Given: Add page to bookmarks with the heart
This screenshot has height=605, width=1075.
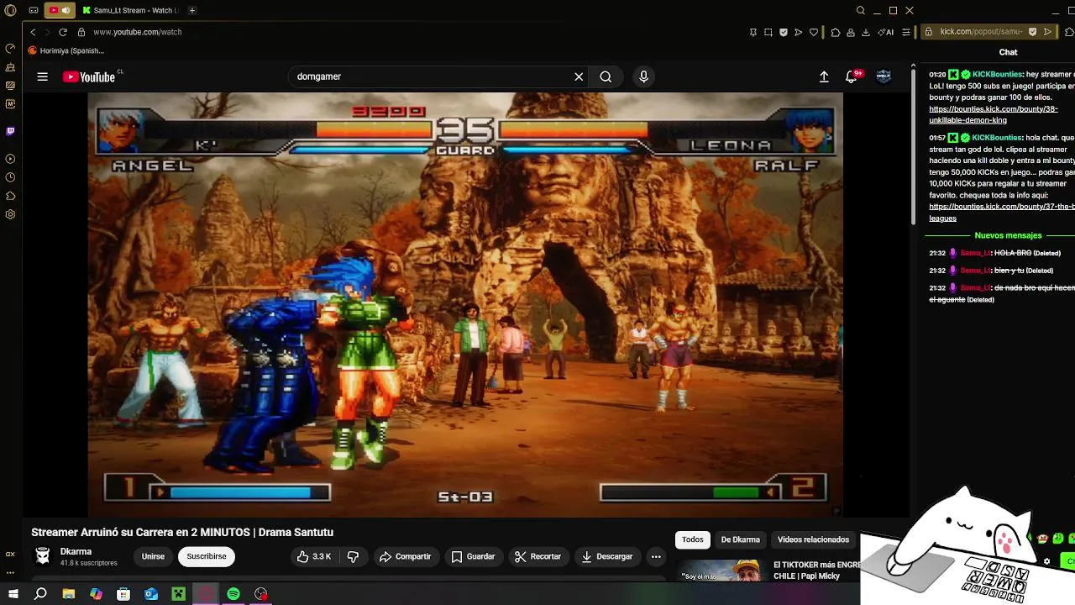Looking at the screenshot, I should 814,32.
